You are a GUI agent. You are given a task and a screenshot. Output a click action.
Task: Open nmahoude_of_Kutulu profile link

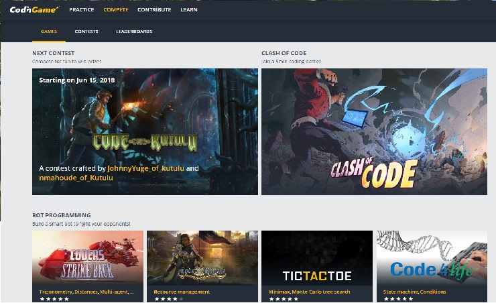coord(76,178)
